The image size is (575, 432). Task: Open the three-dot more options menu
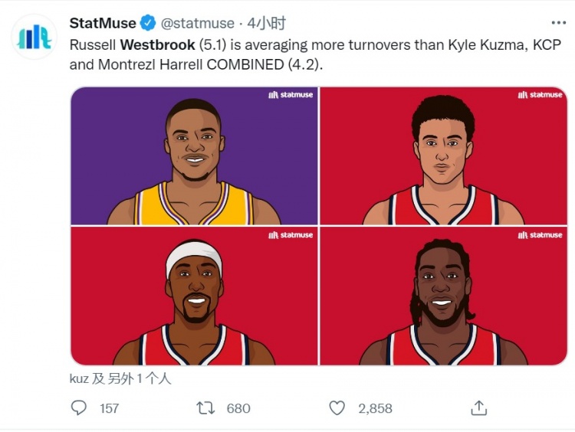coord(558,23)
